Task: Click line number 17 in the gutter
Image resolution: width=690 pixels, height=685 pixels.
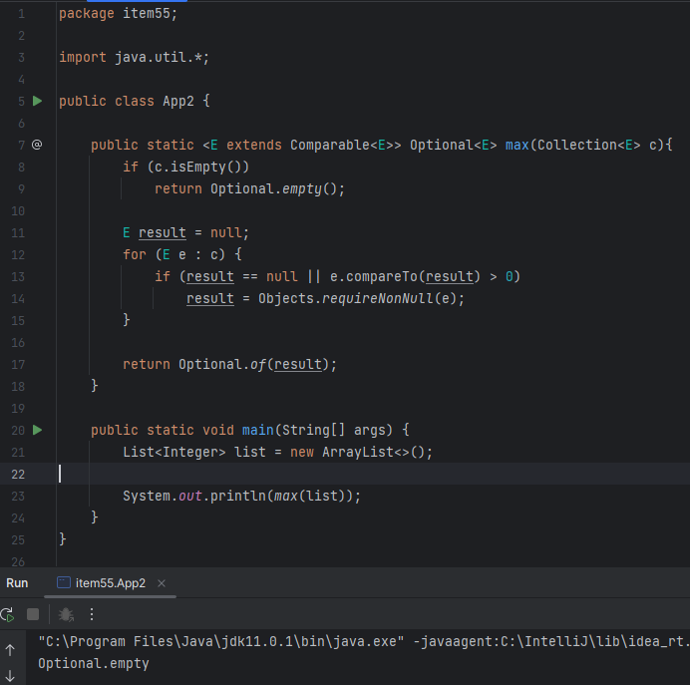Action: [18, 364]
